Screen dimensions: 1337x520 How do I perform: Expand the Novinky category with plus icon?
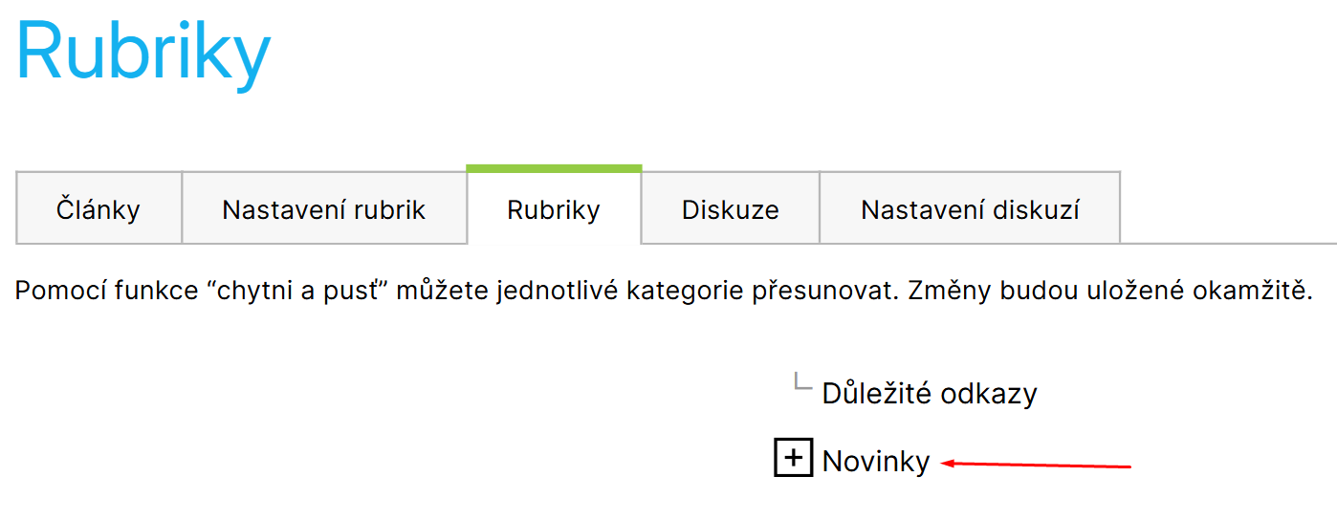(x=793, y=460)
